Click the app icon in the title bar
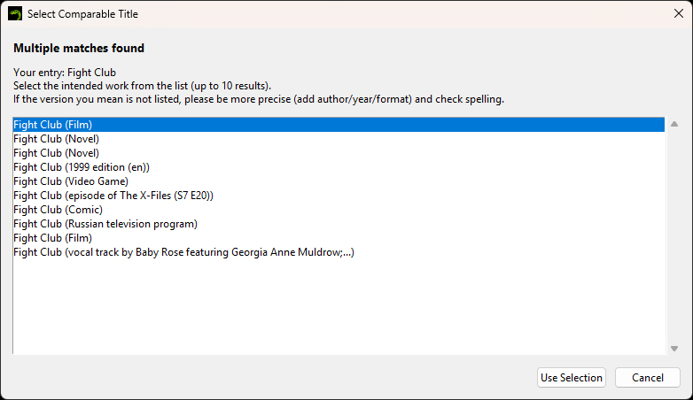 15,14
